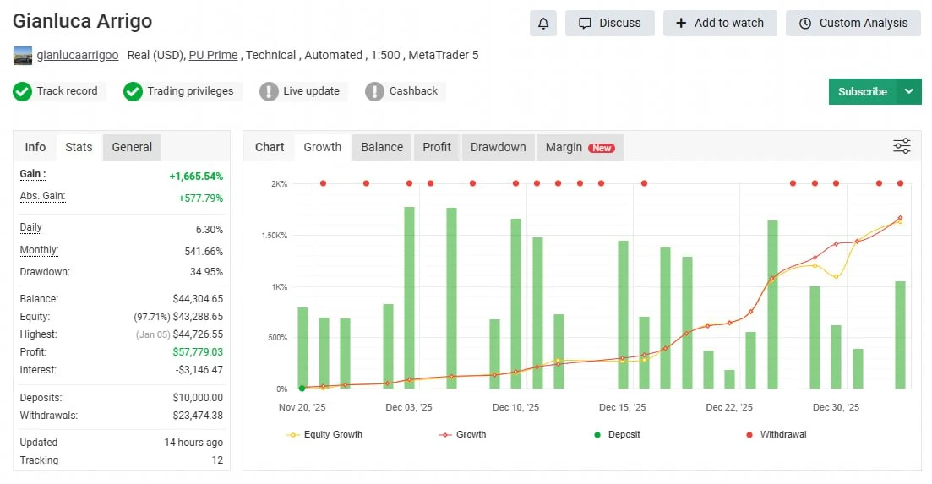The width and height of the screenshot is (932, 484).
Task: Open the PU Prime broker link
Action: tap(213, 55)
